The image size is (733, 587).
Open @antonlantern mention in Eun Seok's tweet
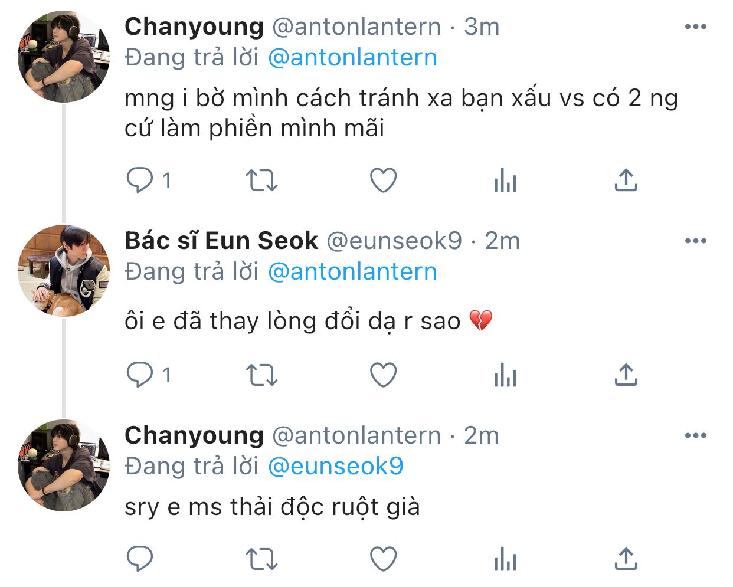pos(352,271)
